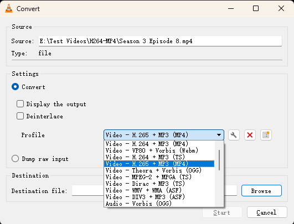Pick highlighted H.265 + MP3 (MP4) list entry
This screenshot has height=224, width=294.
[159, 164]
